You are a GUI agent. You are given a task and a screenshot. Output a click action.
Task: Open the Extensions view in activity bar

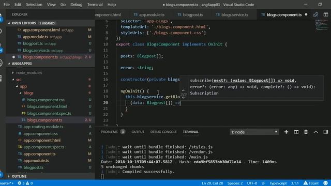click(x=1, y=78)
